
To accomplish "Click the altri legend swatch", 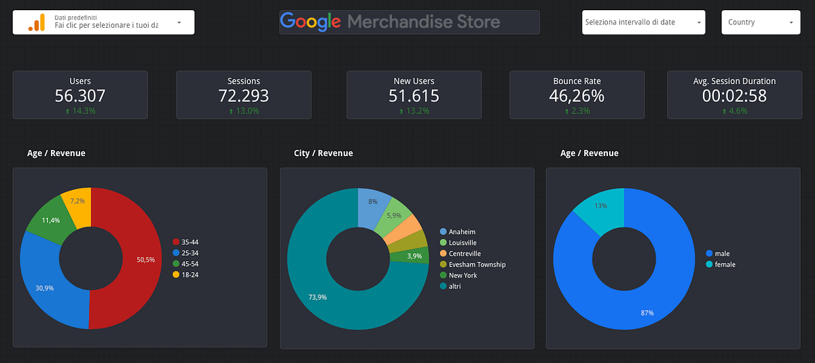I will pyautogui.click(x=443, y=286).
